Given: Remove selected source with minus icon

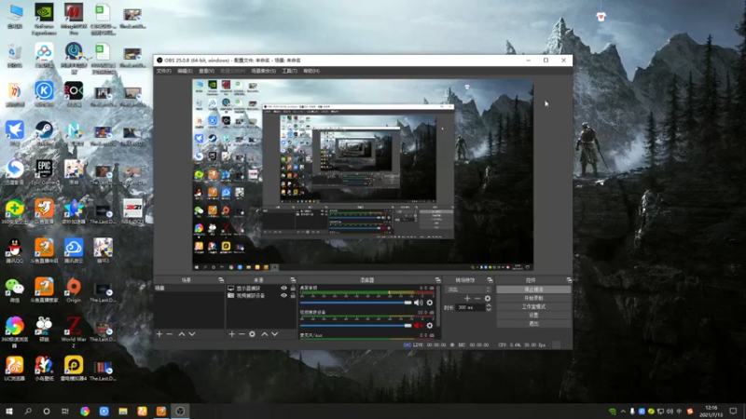Looking at the screenshot, I should click(x=242, y=334).
